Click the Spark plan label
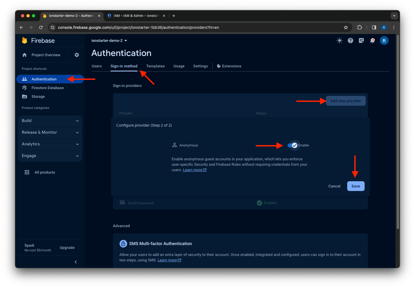The width and height of the screenshot is (415, 288). 29,245
